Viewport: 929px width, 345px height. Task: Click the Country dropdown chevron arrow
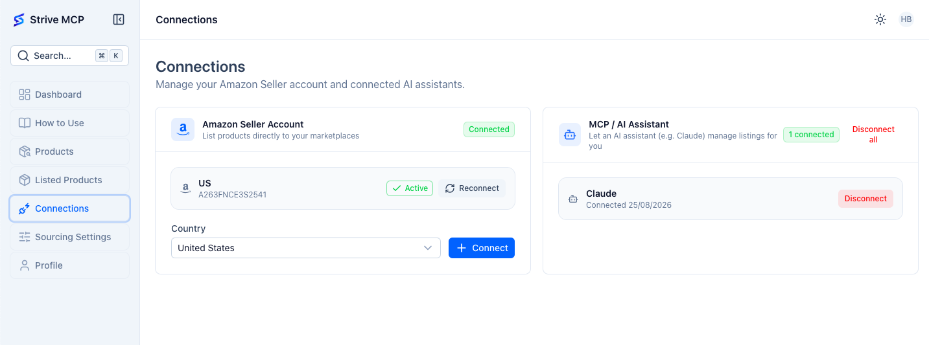[428, 248]
